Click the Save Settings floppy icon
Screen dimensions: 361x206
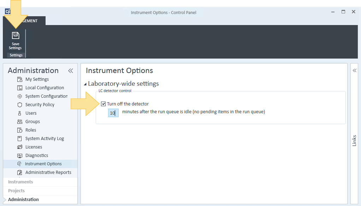(16, 35)
